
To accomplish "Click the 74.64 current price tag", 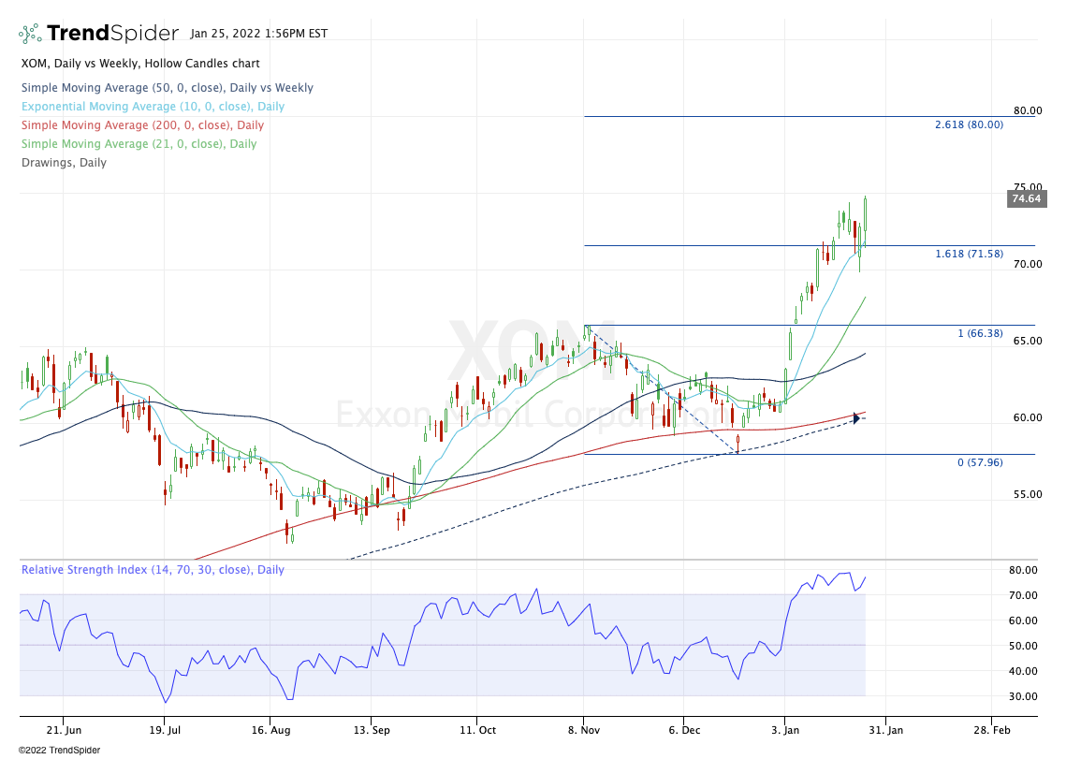I will pos(1025,198).
